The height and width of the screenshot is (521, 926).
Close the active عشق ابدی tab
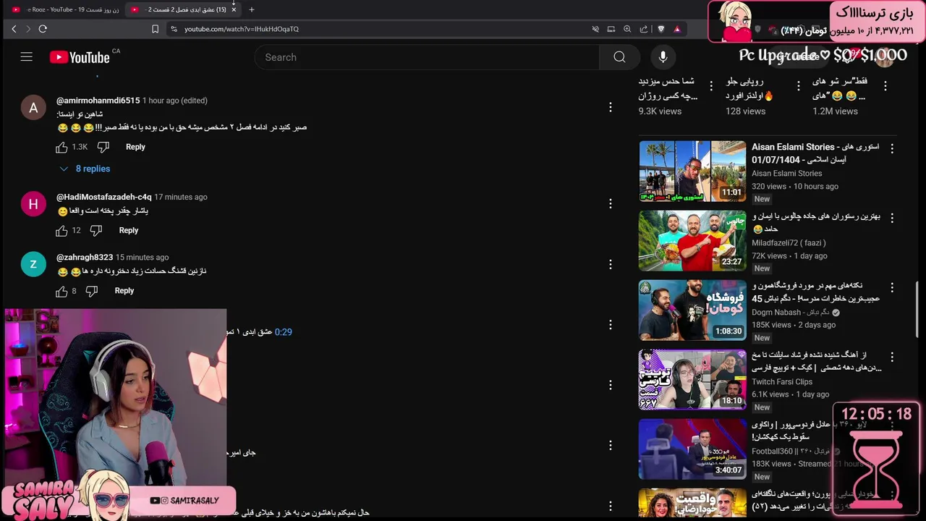tap(234, 9)
